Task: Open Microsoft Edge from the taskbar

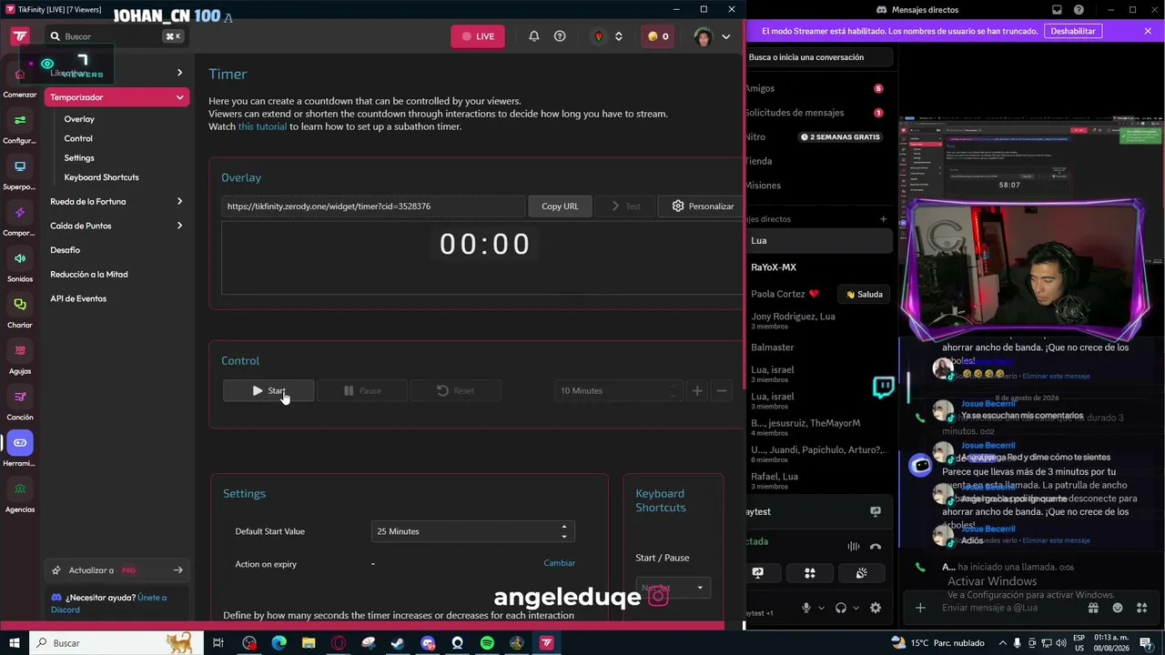Action: [279, 643]
